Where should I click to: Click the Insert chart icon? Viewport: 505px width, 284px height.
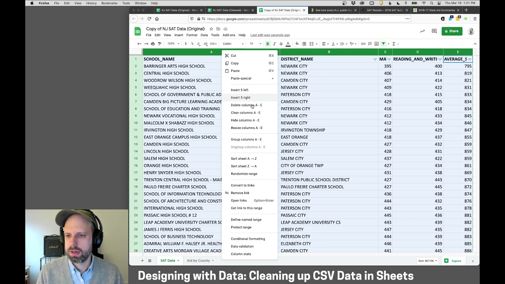tap(377, 44)
